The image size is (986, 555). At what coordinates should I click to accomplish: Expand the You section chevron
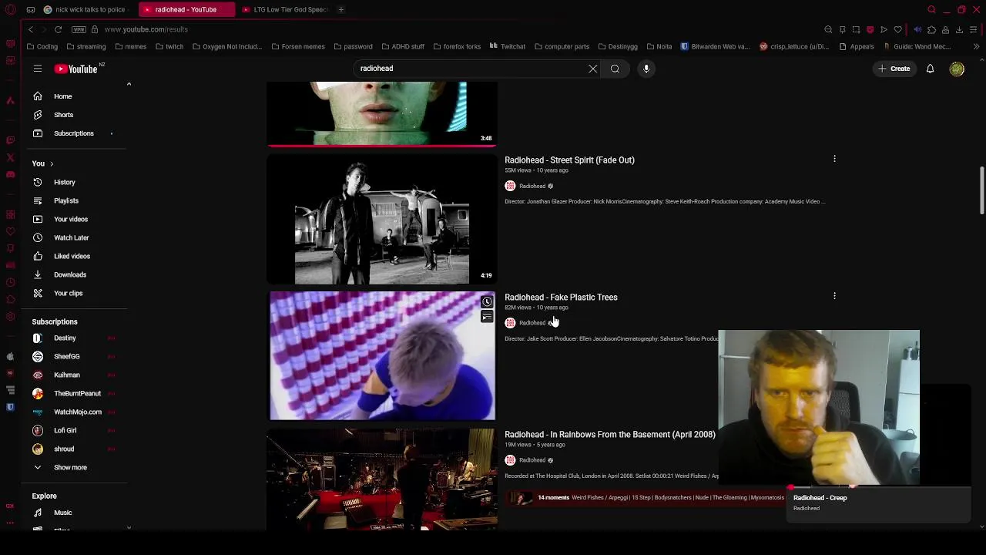coord(52,163)
